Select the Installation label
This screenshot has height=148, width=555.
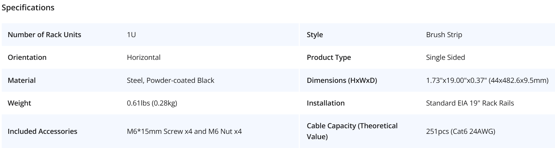pyautogui.click(x=326, y=103)
